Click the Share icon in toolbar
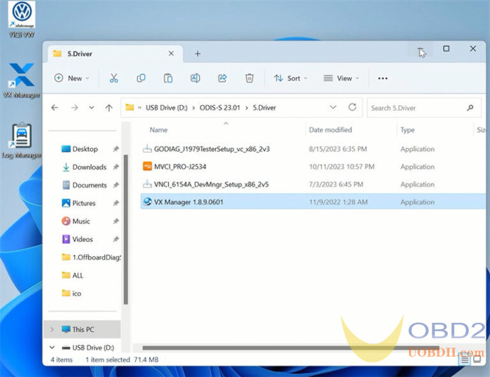490x377 pixels. coord(222,78)
